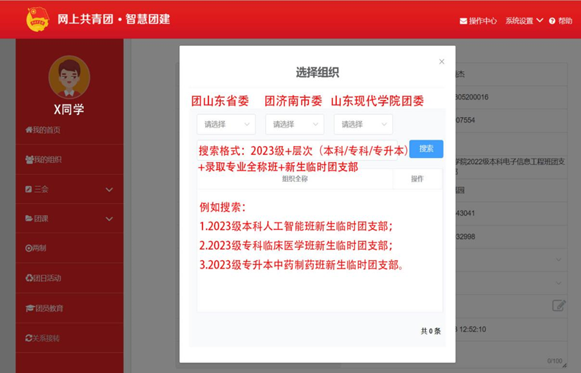This screenshot has height=373, width=581.
Task: Open second 请选择 dropdown under 团济南市委
Action: pyautogui.click(x=295, y=125)
